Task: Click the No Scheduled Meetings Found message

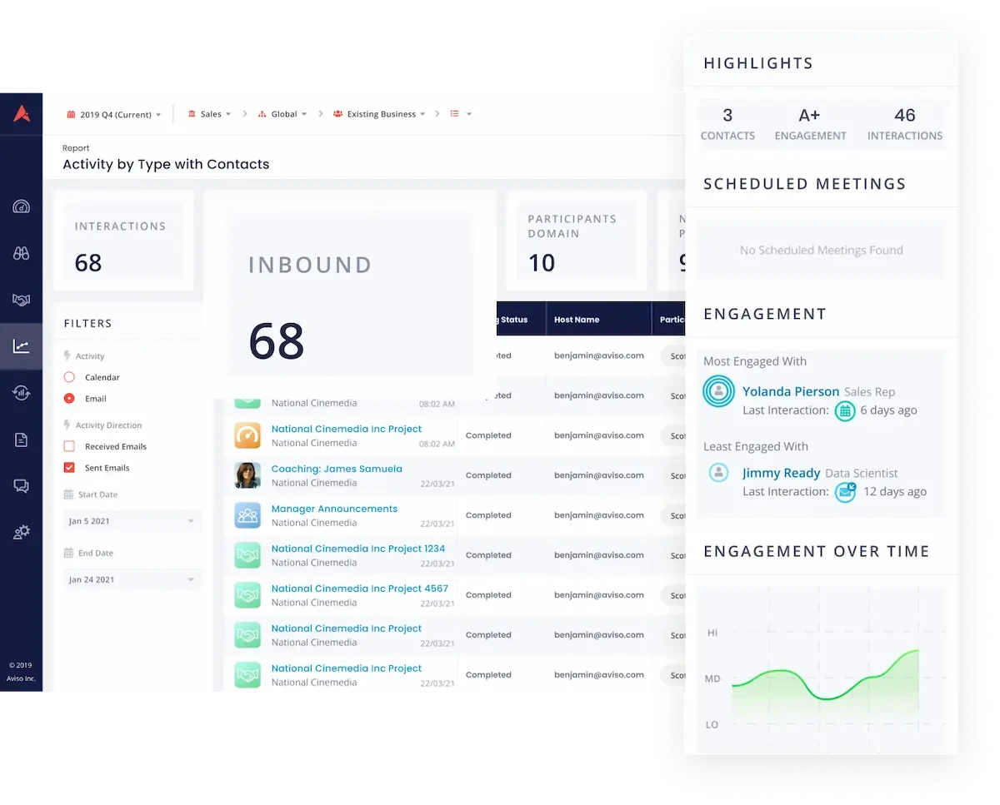Action: click(822, 250)
